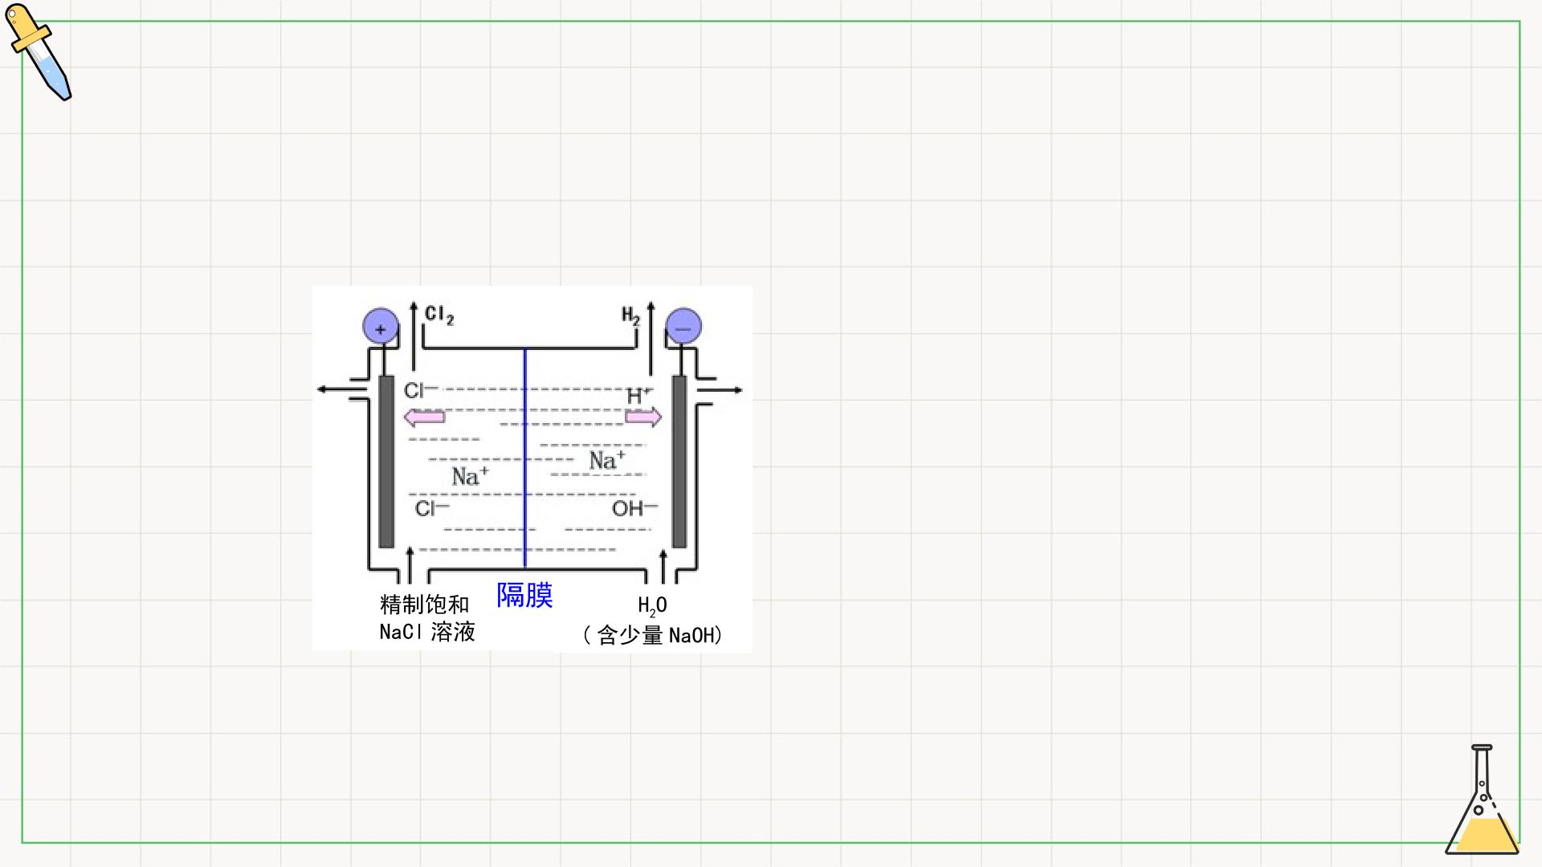Click the Na⁺ label right of membrane
Image resolution: width=1542 pixels, height=867 pixels.
click(x=606, y=460)
